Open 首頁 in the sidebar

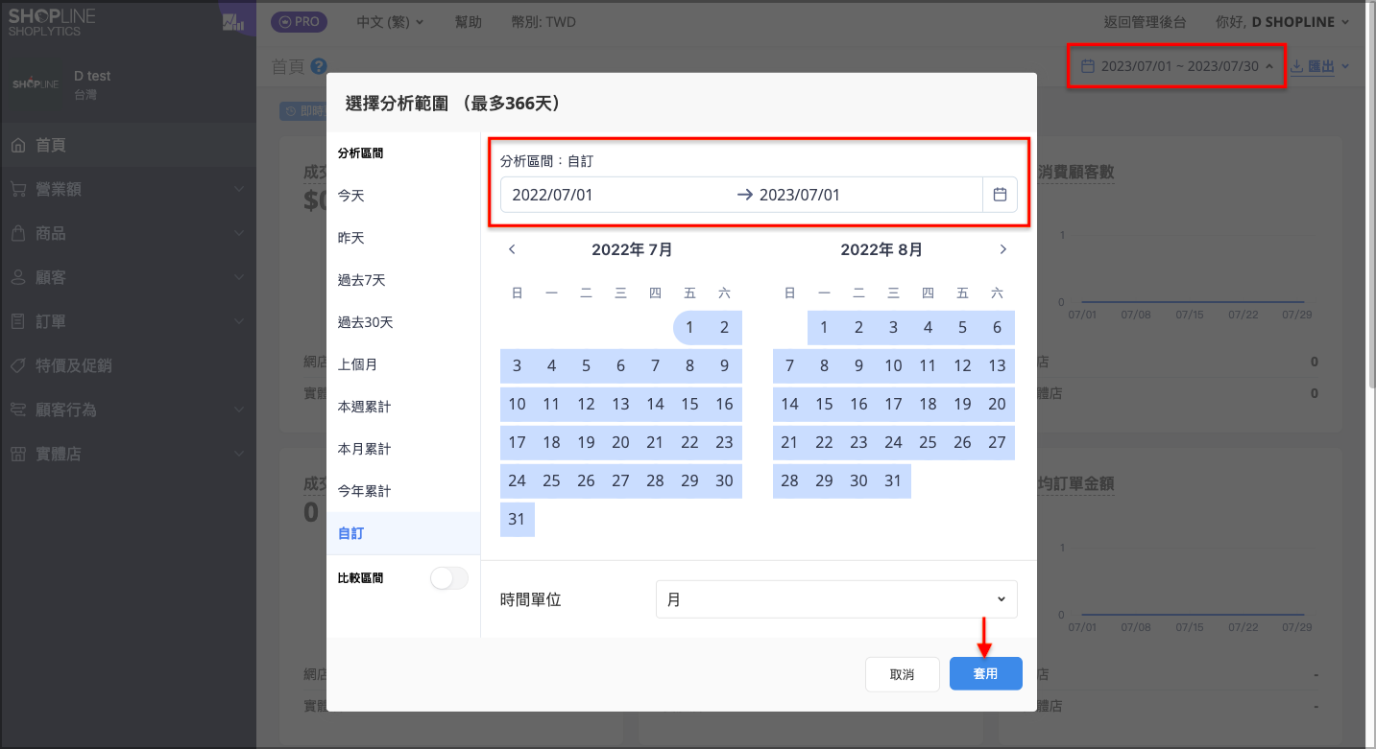128,145
